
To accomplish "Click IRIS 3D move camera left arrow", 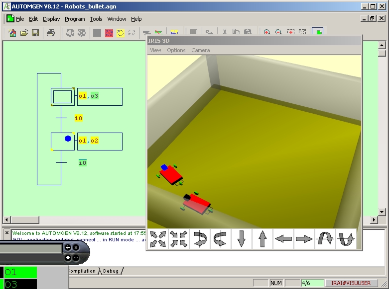I will click(283, 239).
